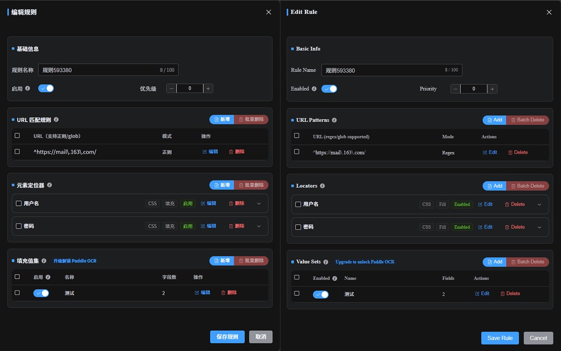Click the info icon beside Locators
Image resolution: width=561 pixels, height=351 pixels.
(323, 186)
